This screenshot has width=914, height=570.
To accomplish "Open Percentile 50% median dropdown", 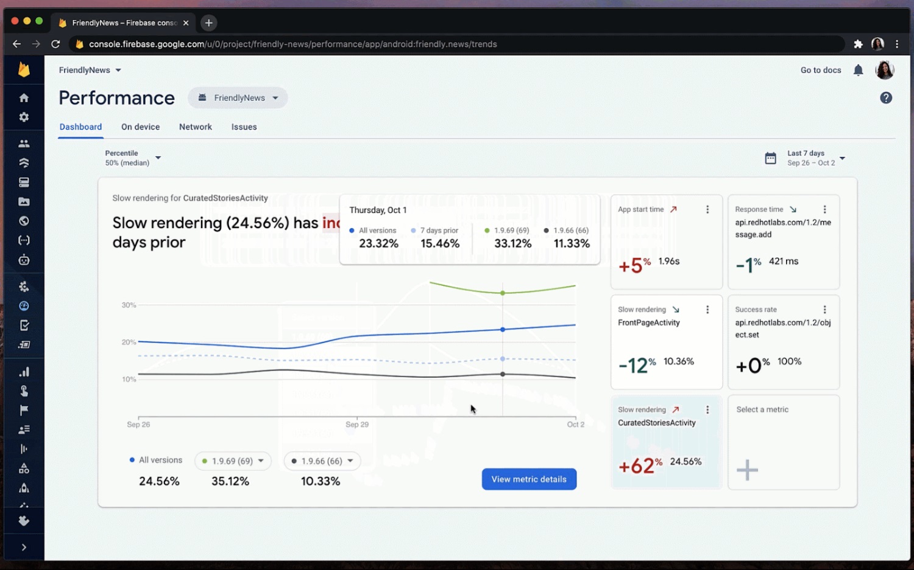I will pos(133,158).
